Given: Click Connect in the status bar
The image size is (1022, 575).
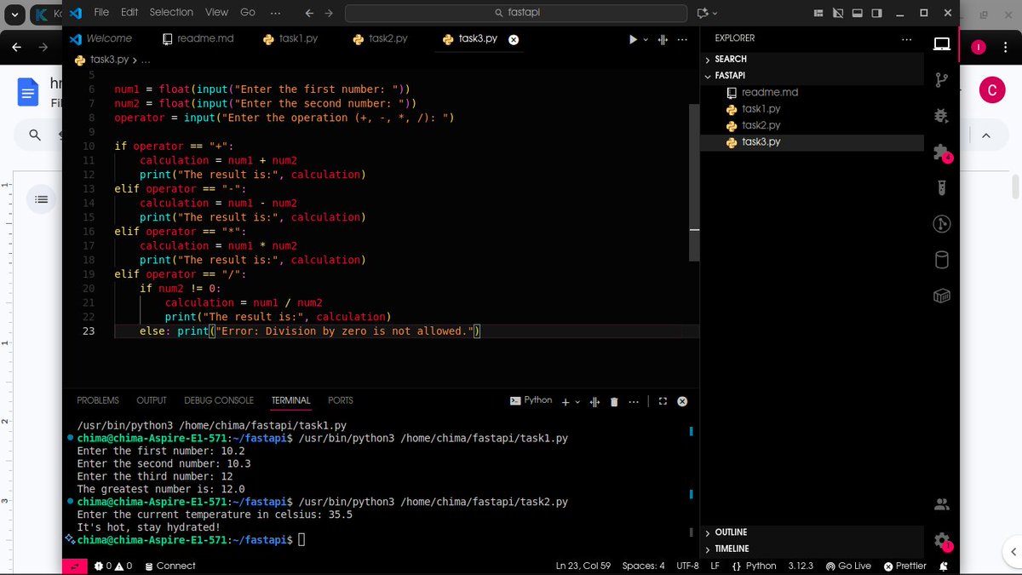Looking at the screenshot, I should [x=170, y=566].
